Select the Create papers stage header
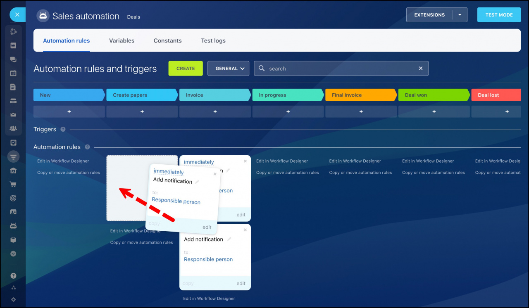Screen dimensions: 529x308 pyautogui.click(x=142, y=95)
